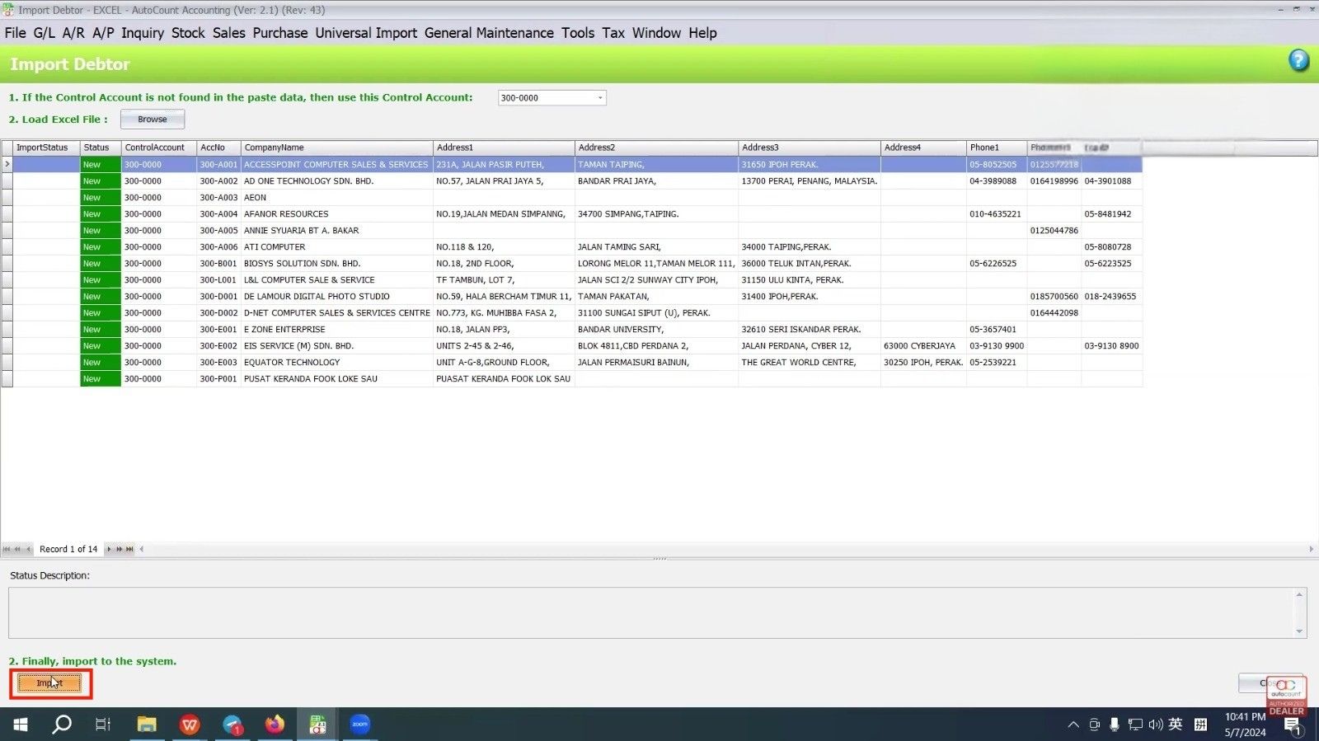Open the Universal Import menu

pos(366,33)
